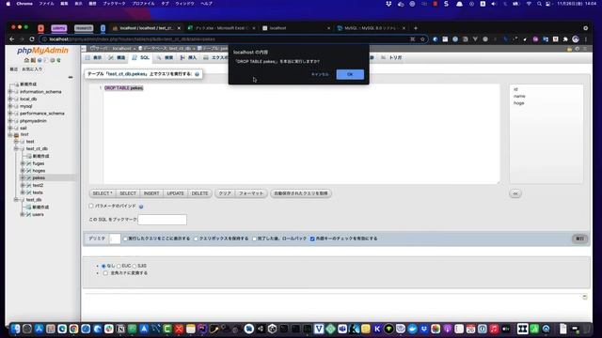Click into the bookmark SQL label field

pyautogui.click(x=163, y=220)
